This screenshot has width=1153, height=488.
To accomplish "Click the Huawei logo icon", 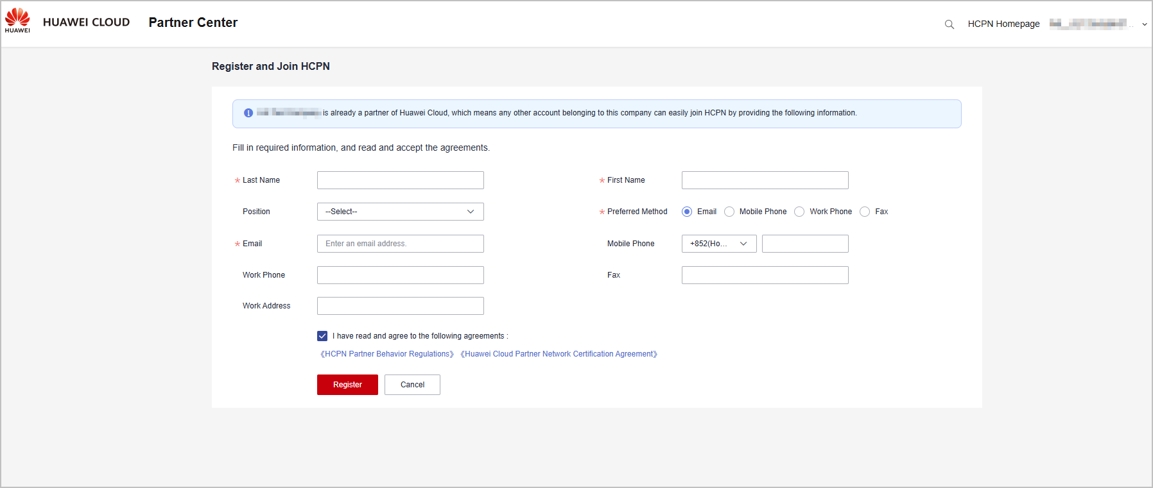I will click(x=17, y=21).
